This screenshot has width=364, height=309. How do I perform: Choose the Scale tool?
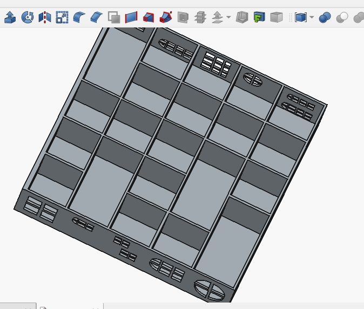(62, 18)
